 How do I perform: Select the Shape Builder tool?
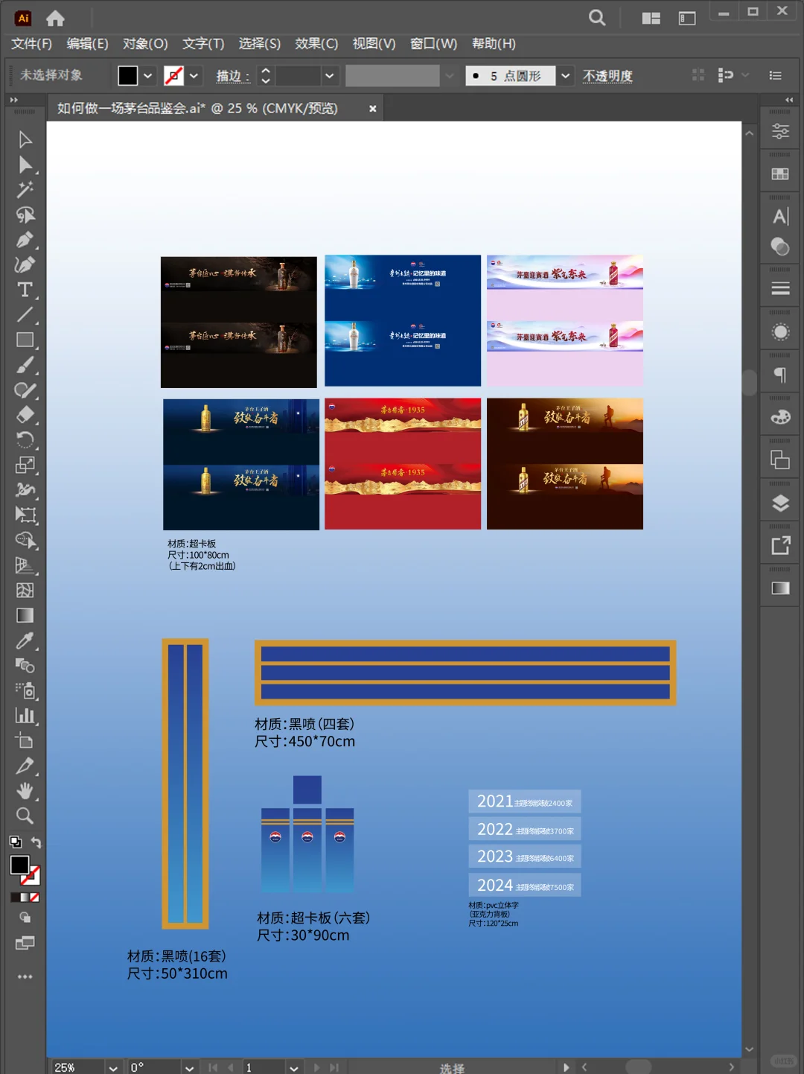coord(25,541)
